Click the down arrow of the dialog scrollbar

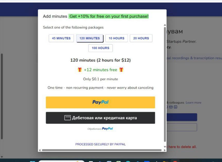(165, 147)
